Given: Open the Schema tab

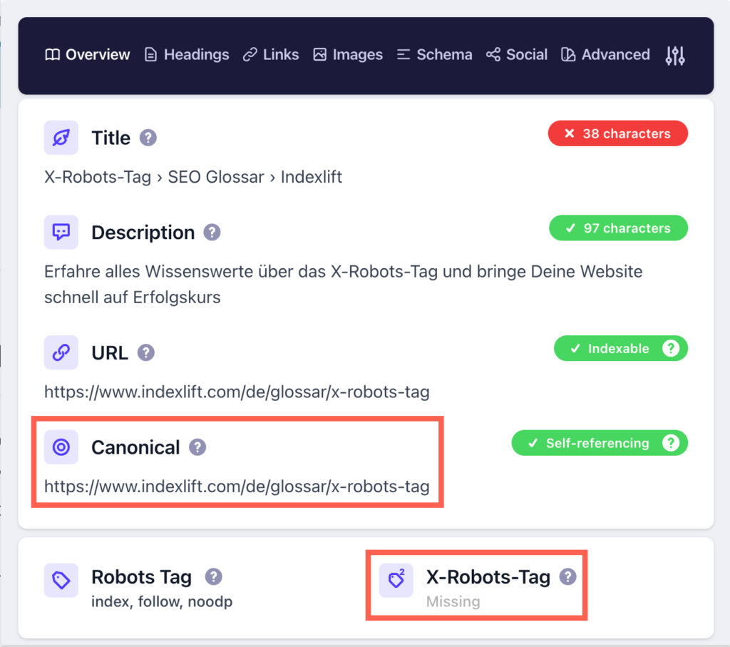Looking at the screenshot, I should (434, 55).
